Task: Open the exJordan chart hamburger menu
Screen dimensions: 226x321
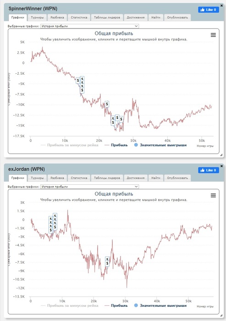Action: [x=213, y=195]
